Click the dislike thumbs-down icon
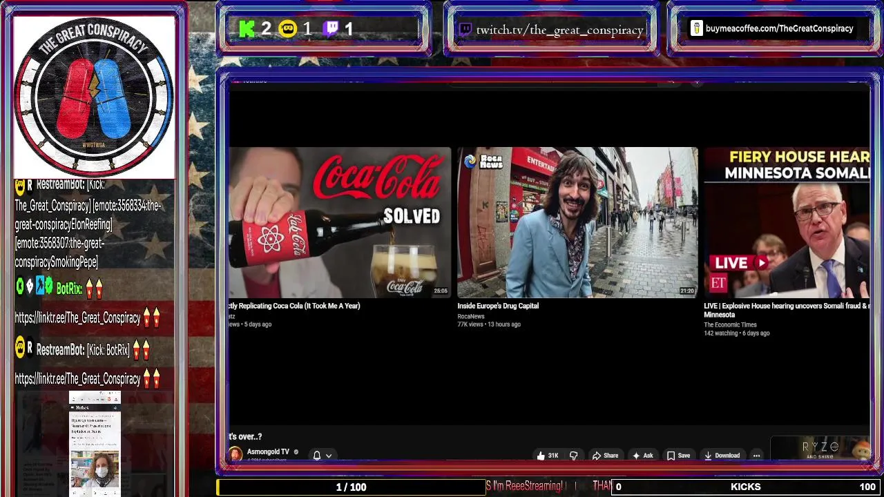This screenshot has width=884, height=497. [x=573, y=456]
